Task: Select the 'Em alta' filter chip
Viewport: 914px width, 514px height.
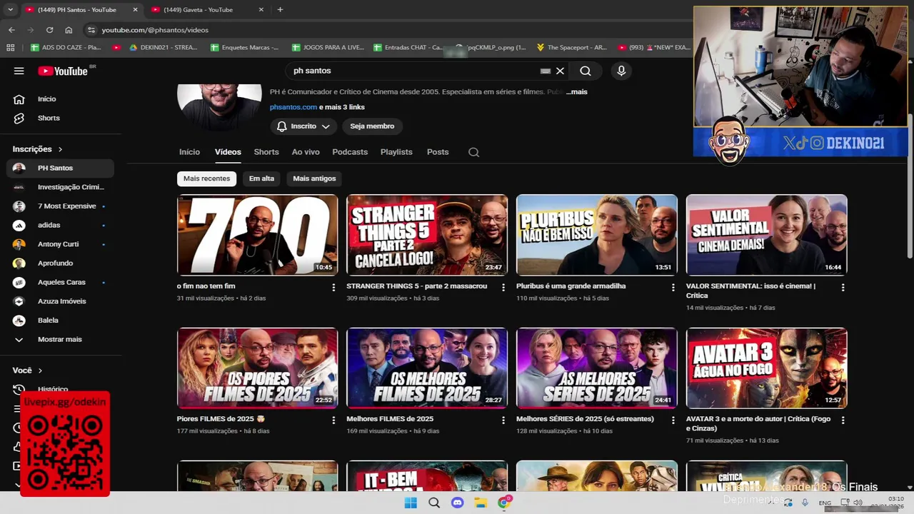Action: coord(261,178)
